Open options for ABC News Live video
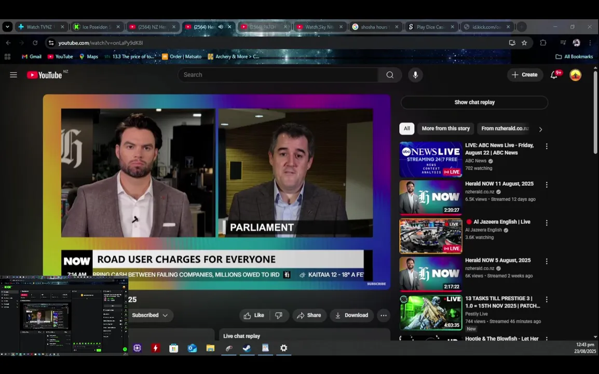 point(547,146)
